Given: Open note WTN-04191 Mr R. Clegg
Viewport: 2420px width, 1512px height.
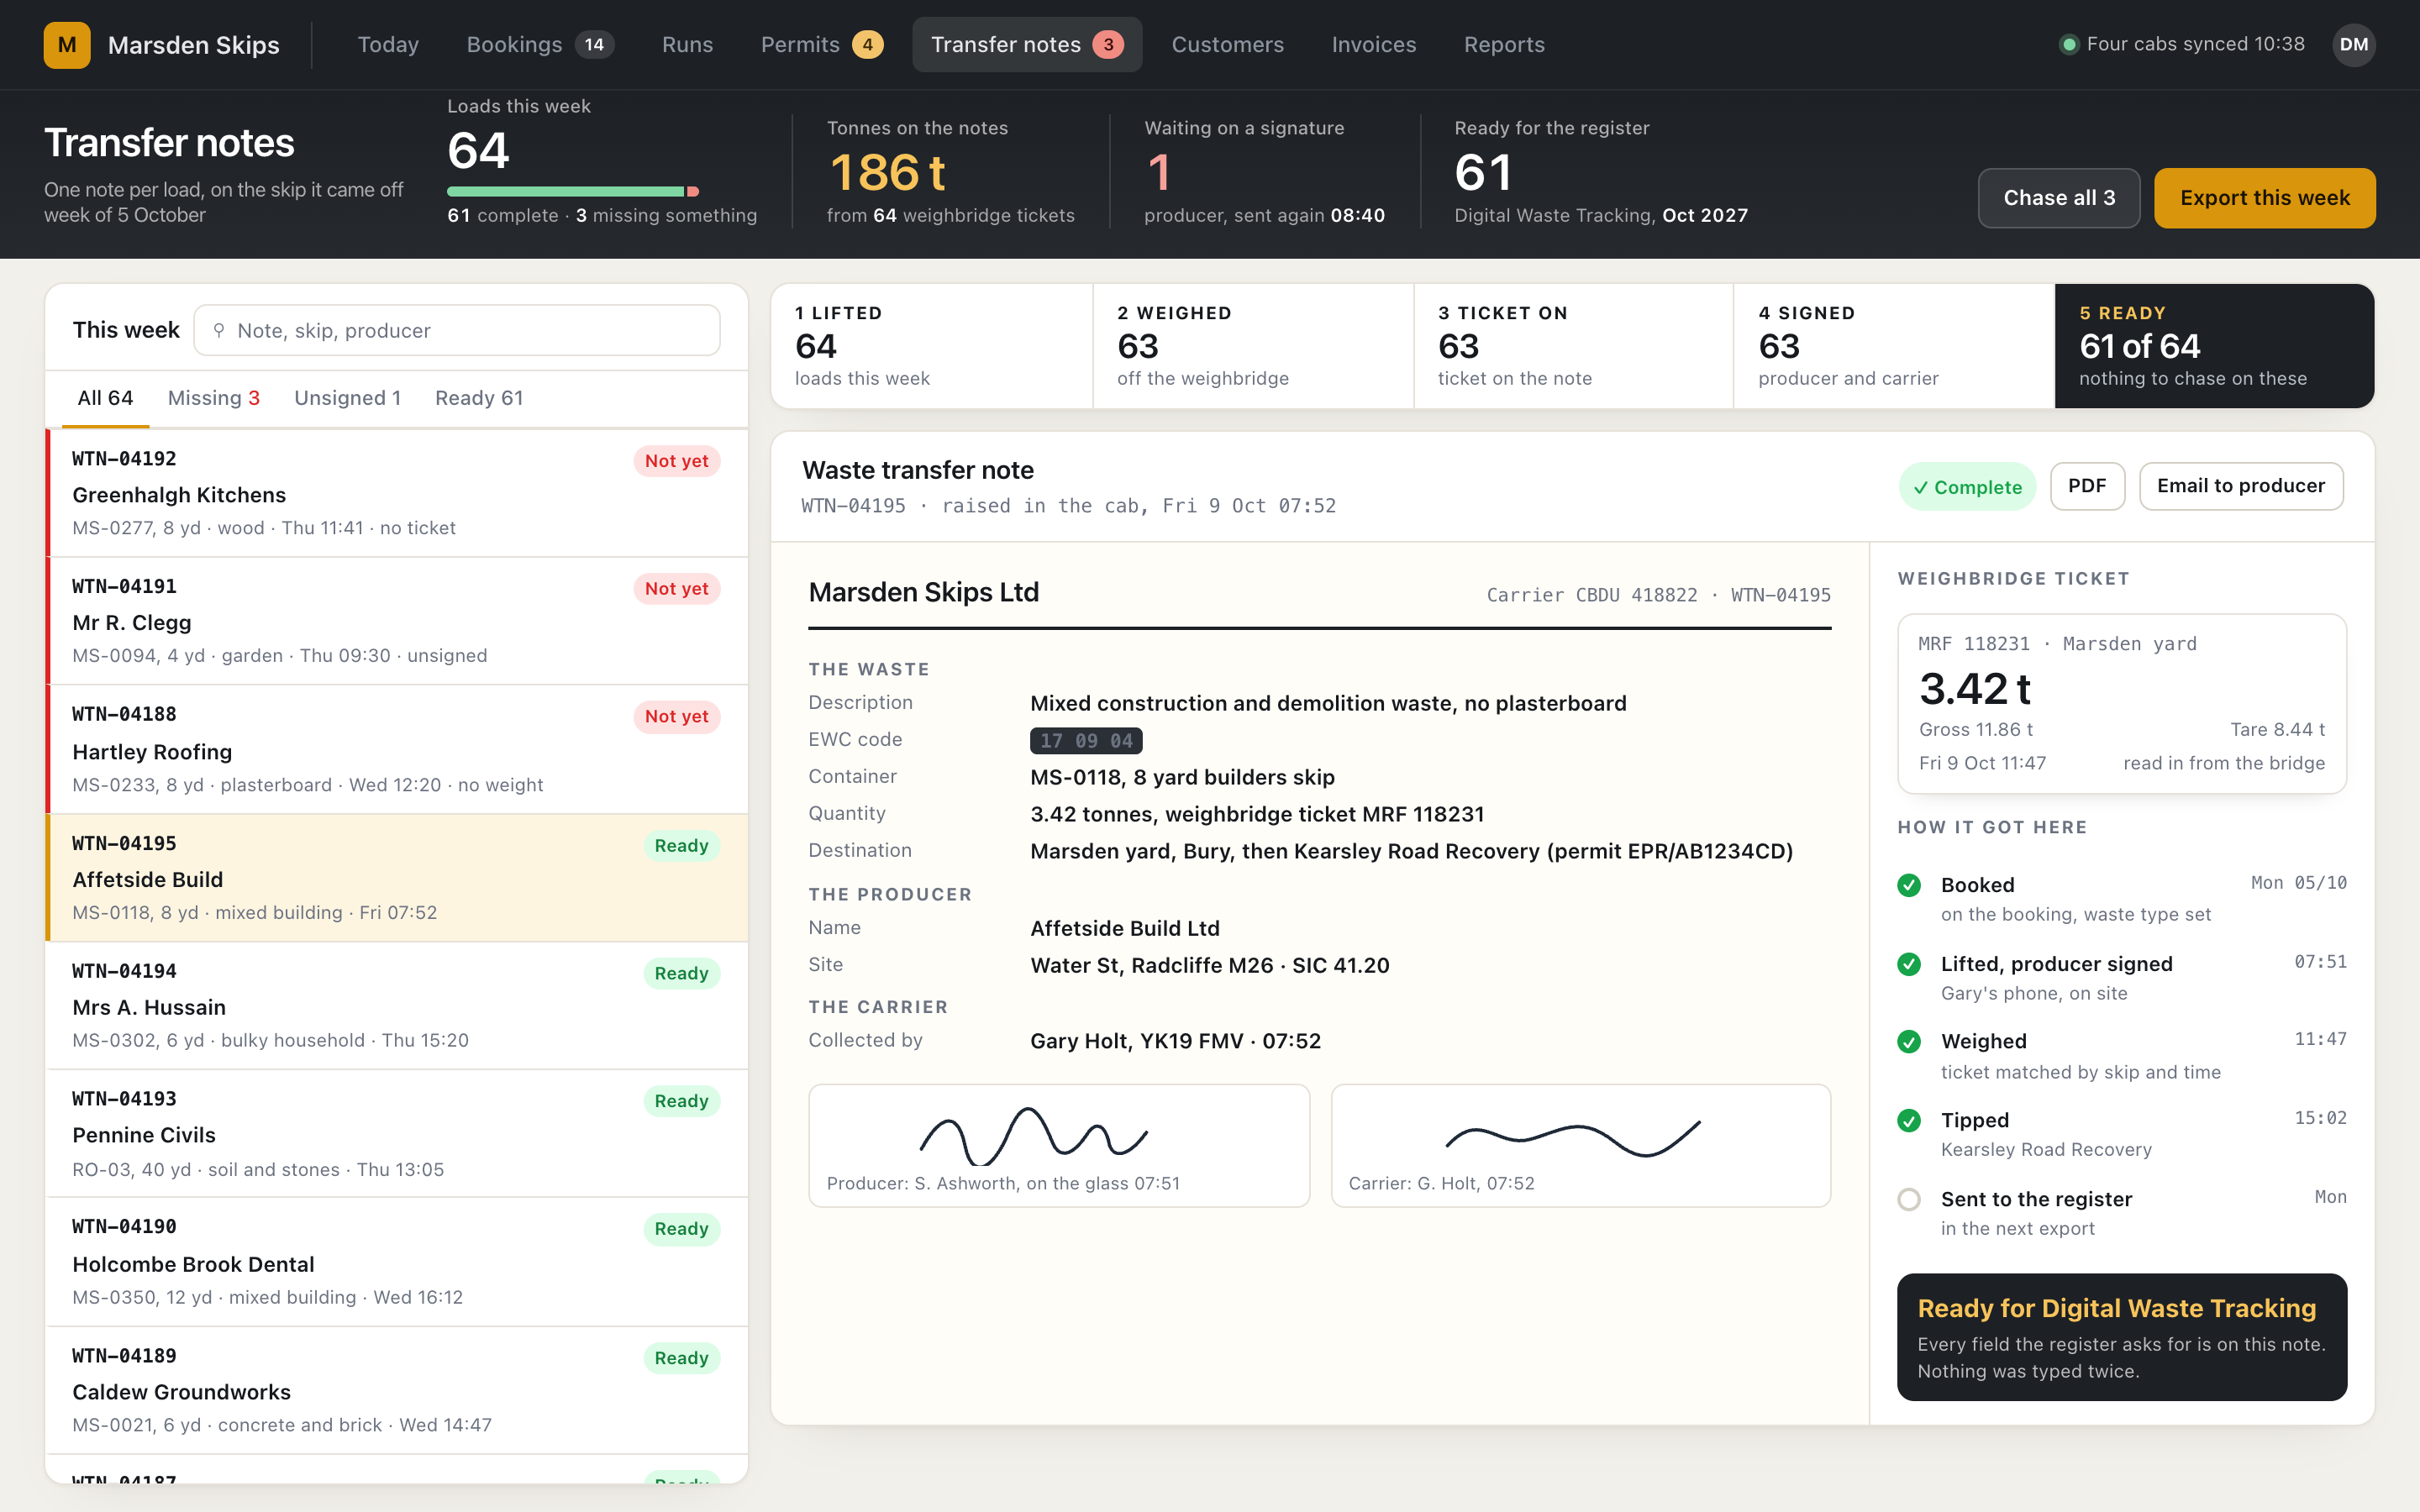Looking at the screenshot, I should (397, 621).
